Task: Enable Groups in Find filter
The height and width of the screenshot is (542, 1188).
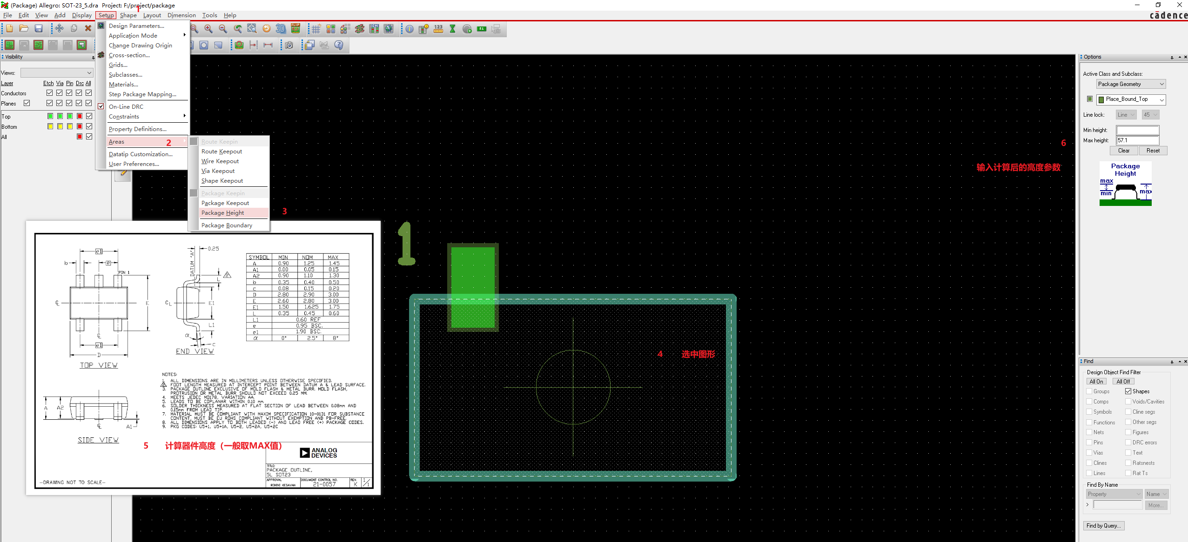Action: (1089, 391)
